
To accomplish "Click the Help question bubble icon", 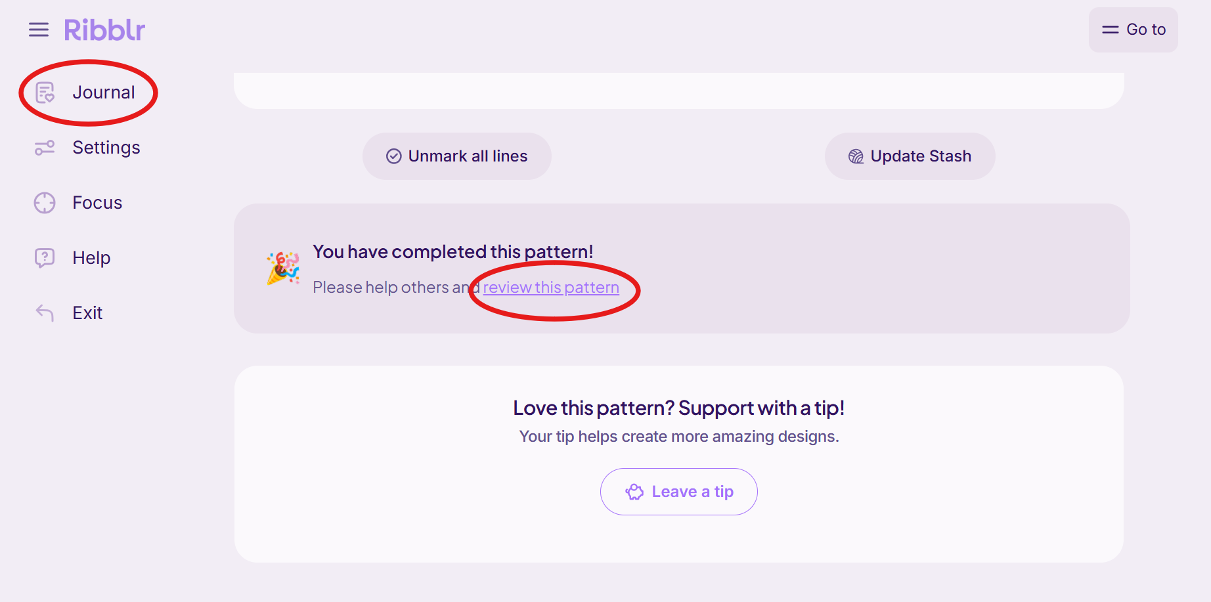I will click(x=45, y=258).
